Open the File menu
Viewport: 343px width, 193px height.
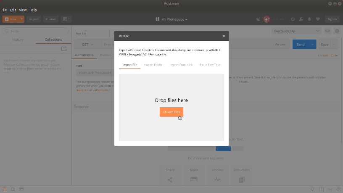coord(4,10)
